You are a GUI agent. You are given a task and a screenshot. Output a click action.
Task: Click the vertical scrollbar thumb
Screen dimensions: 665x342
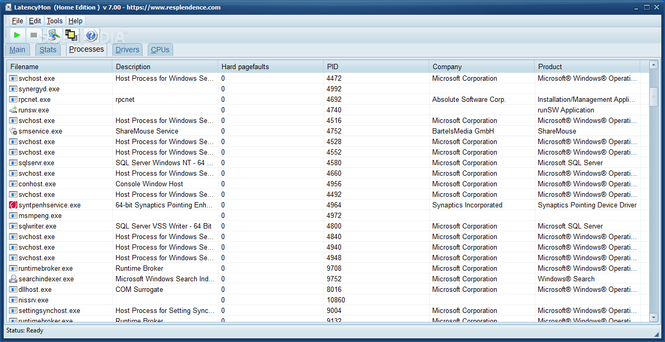(x=653, y=97)
